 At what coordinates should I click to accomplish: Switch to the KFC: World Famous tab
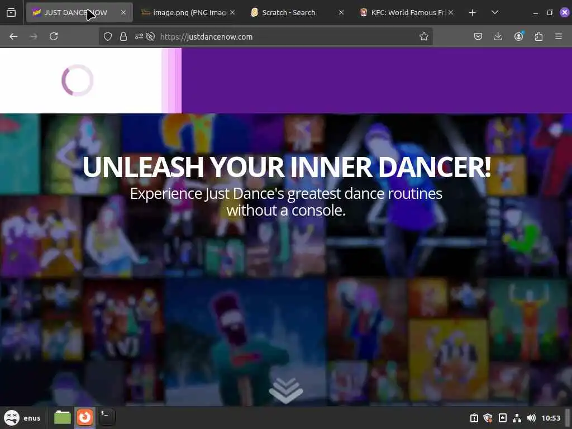(x=407, y=12)
